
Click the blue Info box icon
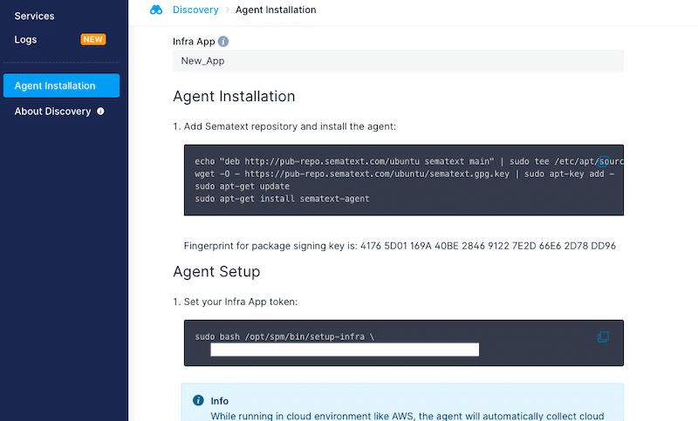(198, 400)
